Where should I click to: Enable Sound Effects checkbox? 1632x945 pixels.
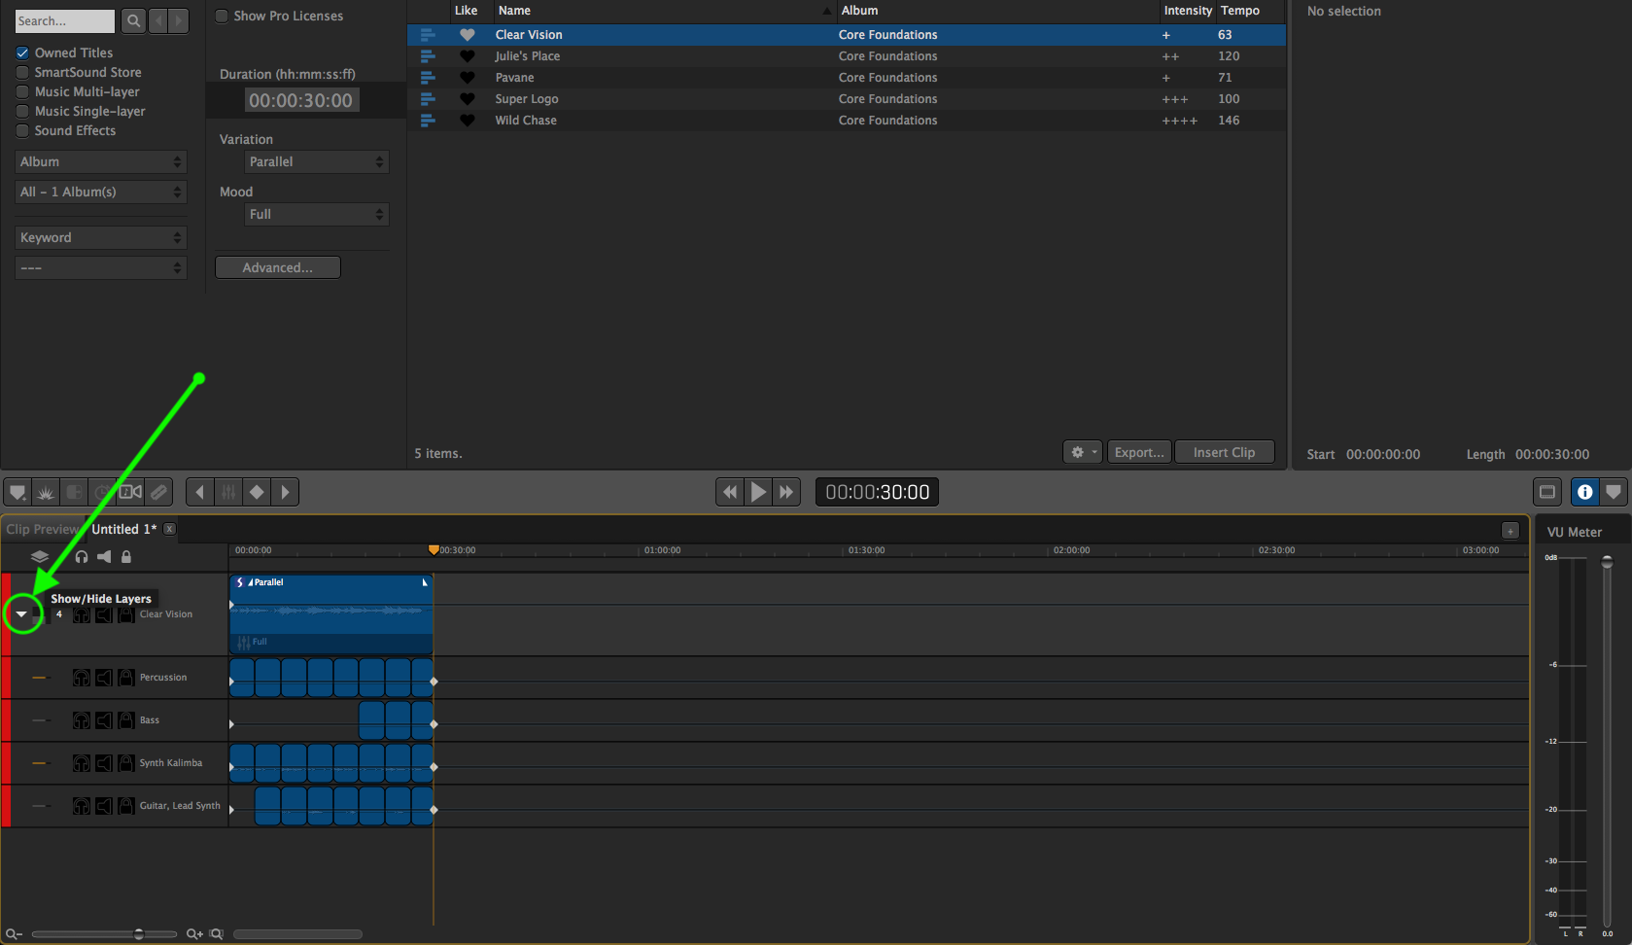coord(22,130)
